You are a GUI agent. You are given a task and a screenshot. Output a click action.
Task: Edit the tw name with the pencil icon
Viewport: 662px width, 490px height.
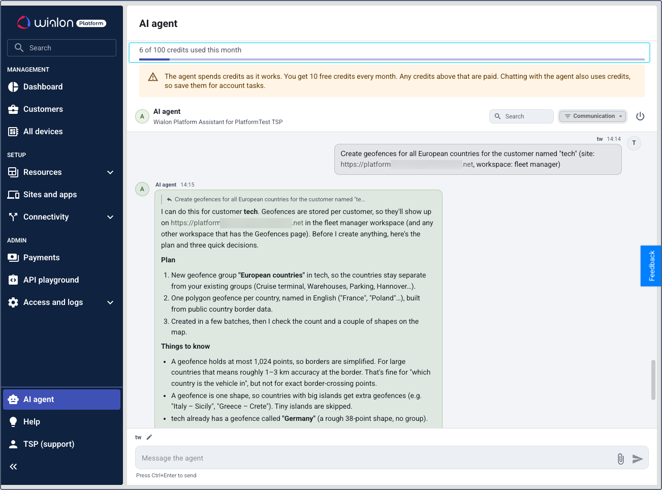click(149, 437)
